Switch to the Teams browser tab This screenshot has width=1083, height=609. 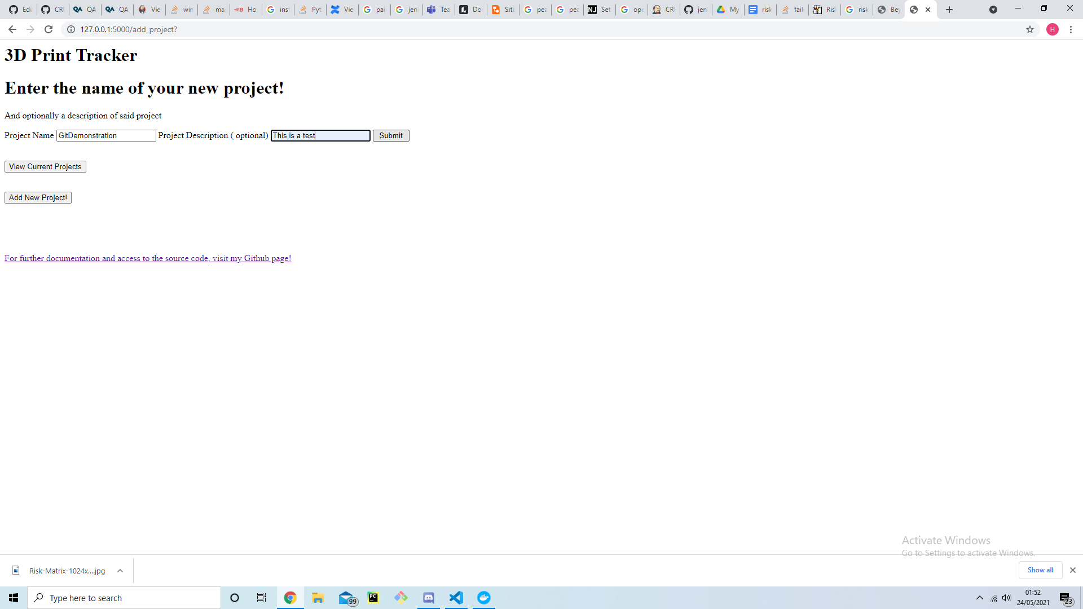[x=438, y=9]
